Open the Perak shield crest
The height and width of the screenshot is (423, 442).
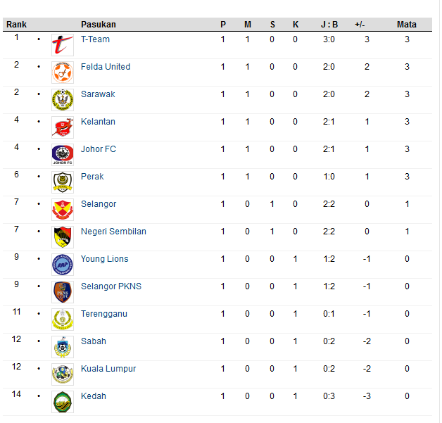pos(63,182)
